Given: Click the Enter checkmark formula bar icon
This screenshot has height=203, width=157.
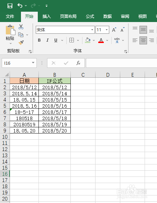Looking at the screenshot, I should 66,63.
